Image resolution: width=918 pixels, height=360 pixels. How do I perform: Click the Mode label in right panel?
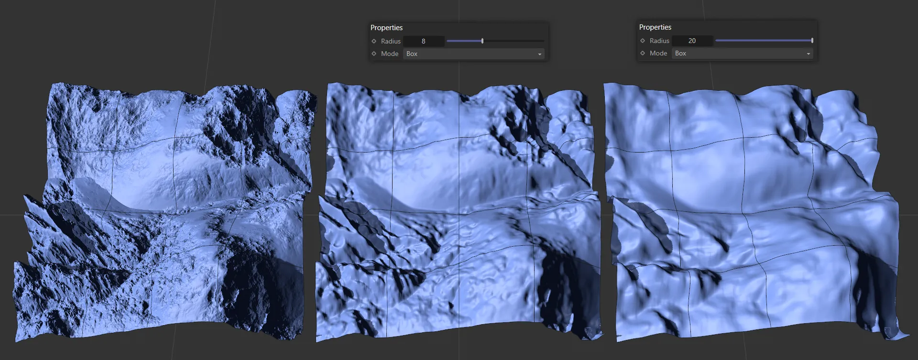click(658, 53)
